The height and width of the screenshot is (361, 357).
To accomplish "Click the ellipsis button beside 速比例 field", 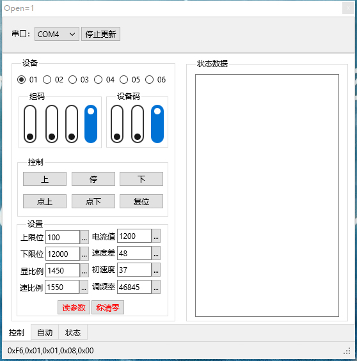I will 84,287.
